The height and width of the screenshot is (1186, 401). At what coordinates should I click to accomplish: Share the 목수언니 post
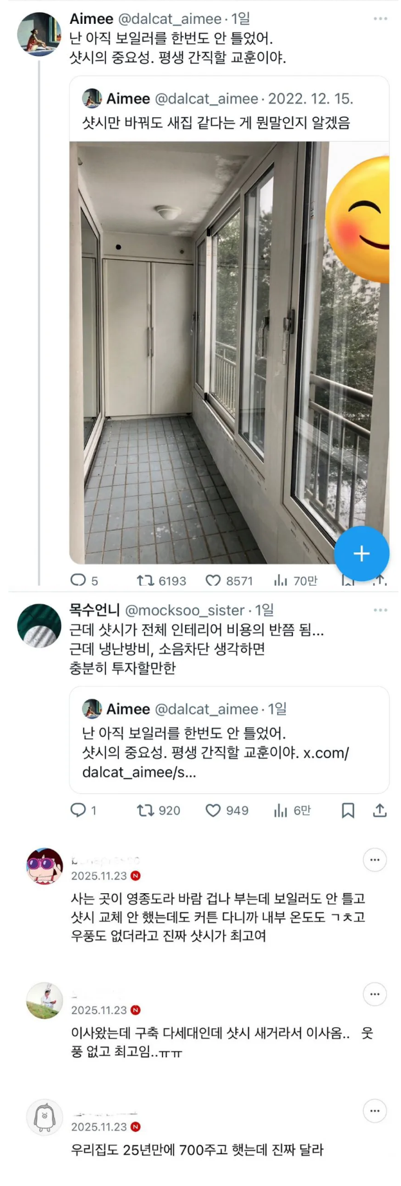coord(380,810)
